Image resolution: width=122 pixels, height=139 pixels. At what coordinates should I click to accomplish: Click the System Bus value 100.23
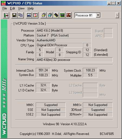pos(43,75)
